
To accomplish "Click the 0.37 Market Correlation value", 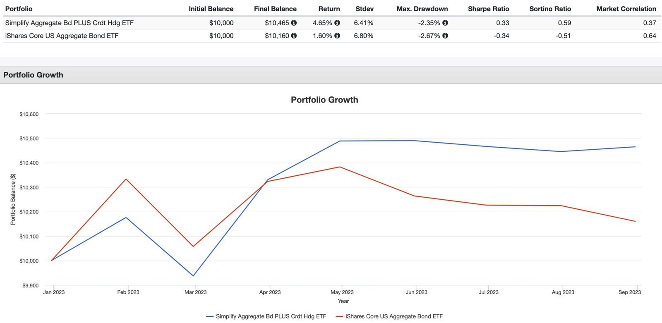I will point(650,23).
